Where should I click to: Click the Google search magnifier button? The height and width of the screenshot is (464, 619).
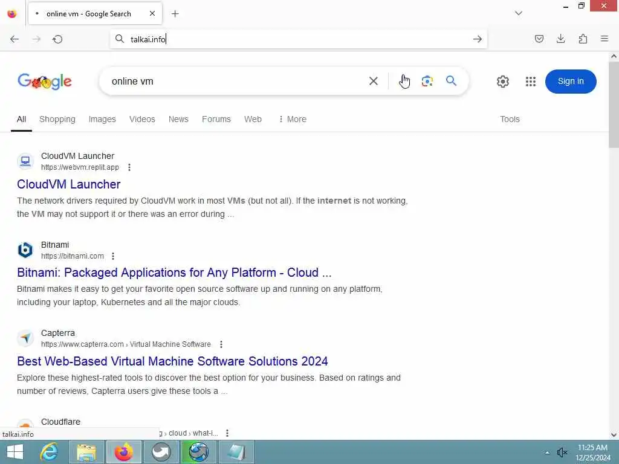point(451,81)
